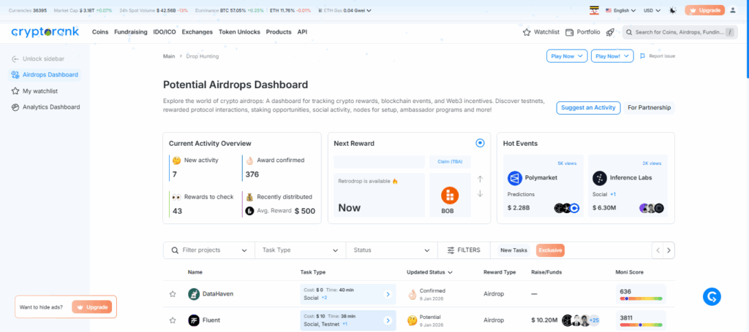Open the Token Unlocks menu

(239, 32)
